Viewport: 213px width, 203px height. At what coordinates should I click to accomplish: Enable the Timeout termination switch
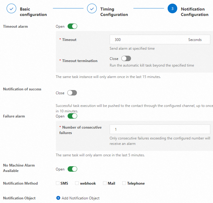coord(126,59)
